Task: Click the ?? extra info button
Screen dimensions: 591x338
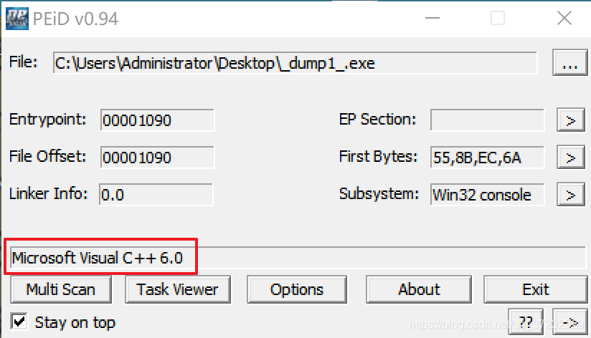Action: point(526,322)
